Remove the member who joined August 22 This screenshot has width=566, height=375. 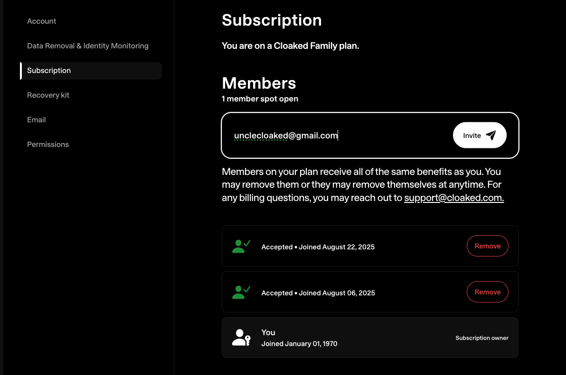pos(488,246)
